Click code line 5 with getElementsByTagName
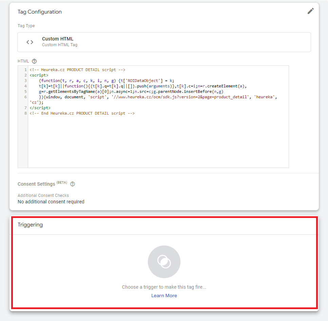The width and height of the screenshot is (328, 321). tap(131, 91)
